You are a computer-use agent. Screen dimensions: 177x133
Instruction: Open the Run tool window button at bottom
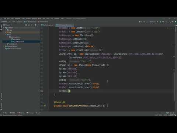[6, 113]
